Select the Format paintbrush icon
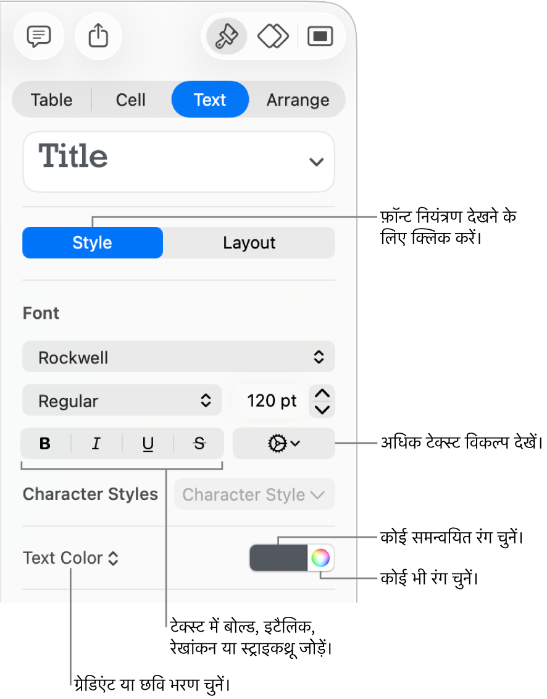 [x=225, y=36]
